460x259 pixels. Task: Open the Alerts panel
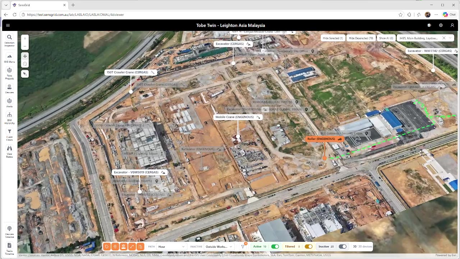coord(9,103)
